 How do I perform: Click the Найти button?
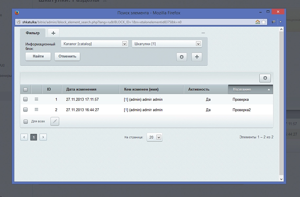[x=38, y=56]
